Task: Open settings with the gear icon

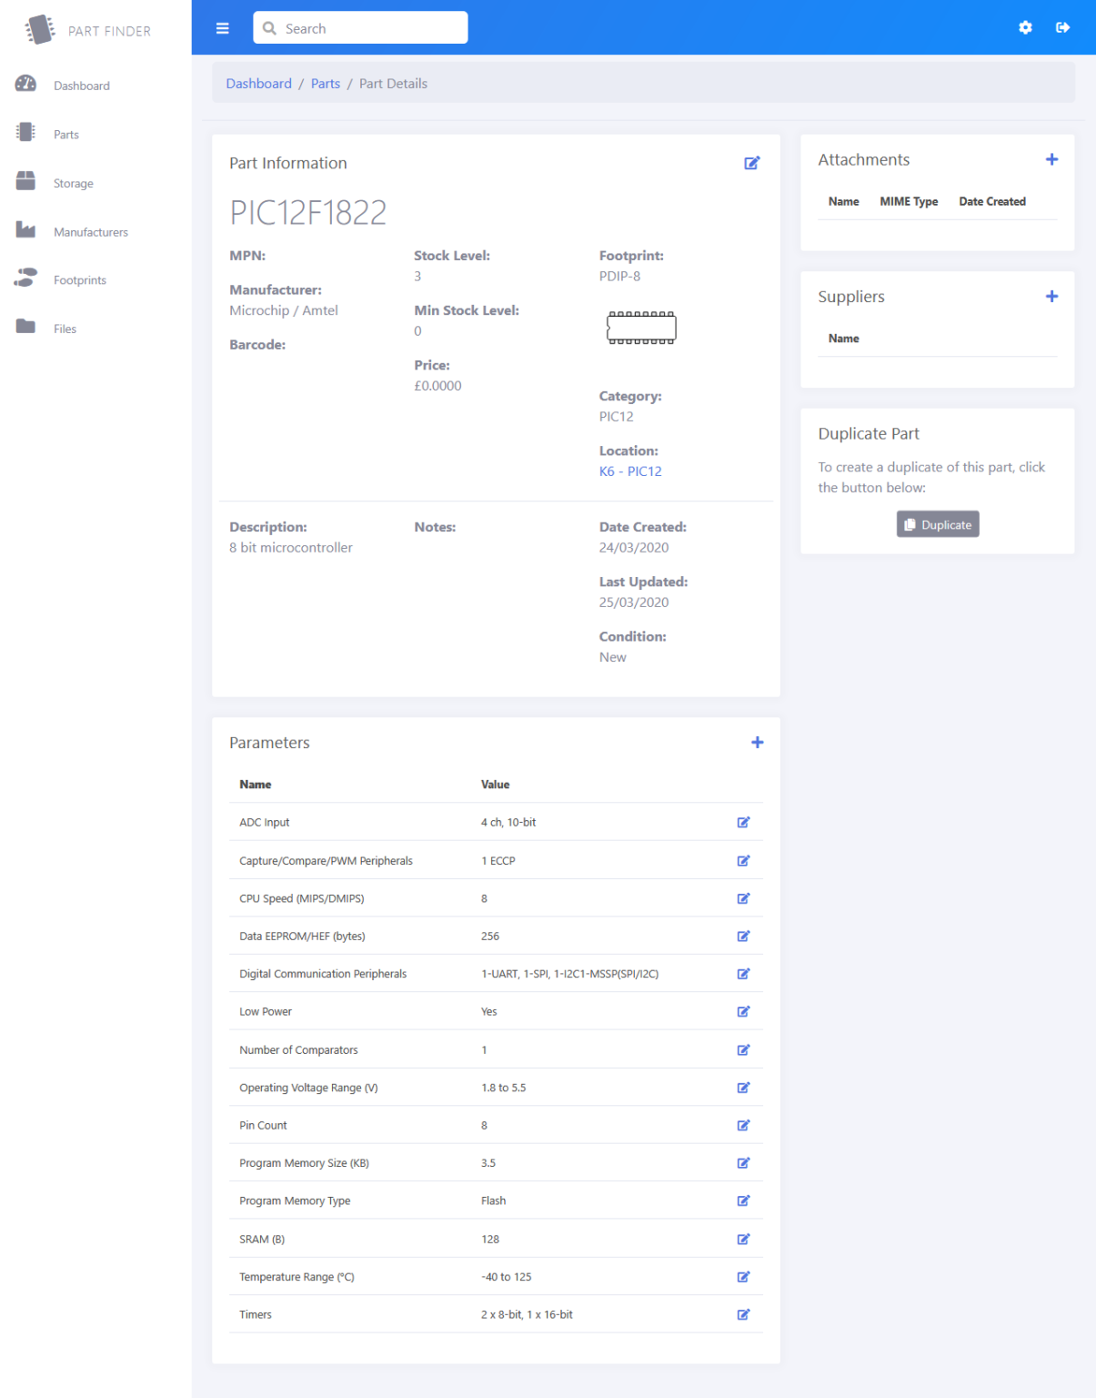Action: pyautogui.click(x=1025, y=27)
